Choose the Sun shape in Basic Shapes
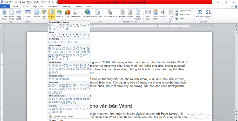 [x=77, y=55]
